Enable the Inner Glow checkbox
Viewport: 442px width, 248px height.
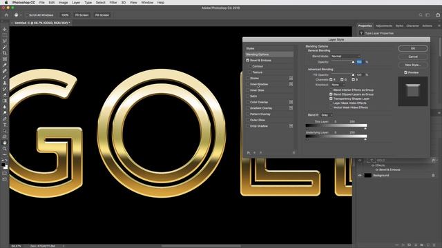[248, 90]
